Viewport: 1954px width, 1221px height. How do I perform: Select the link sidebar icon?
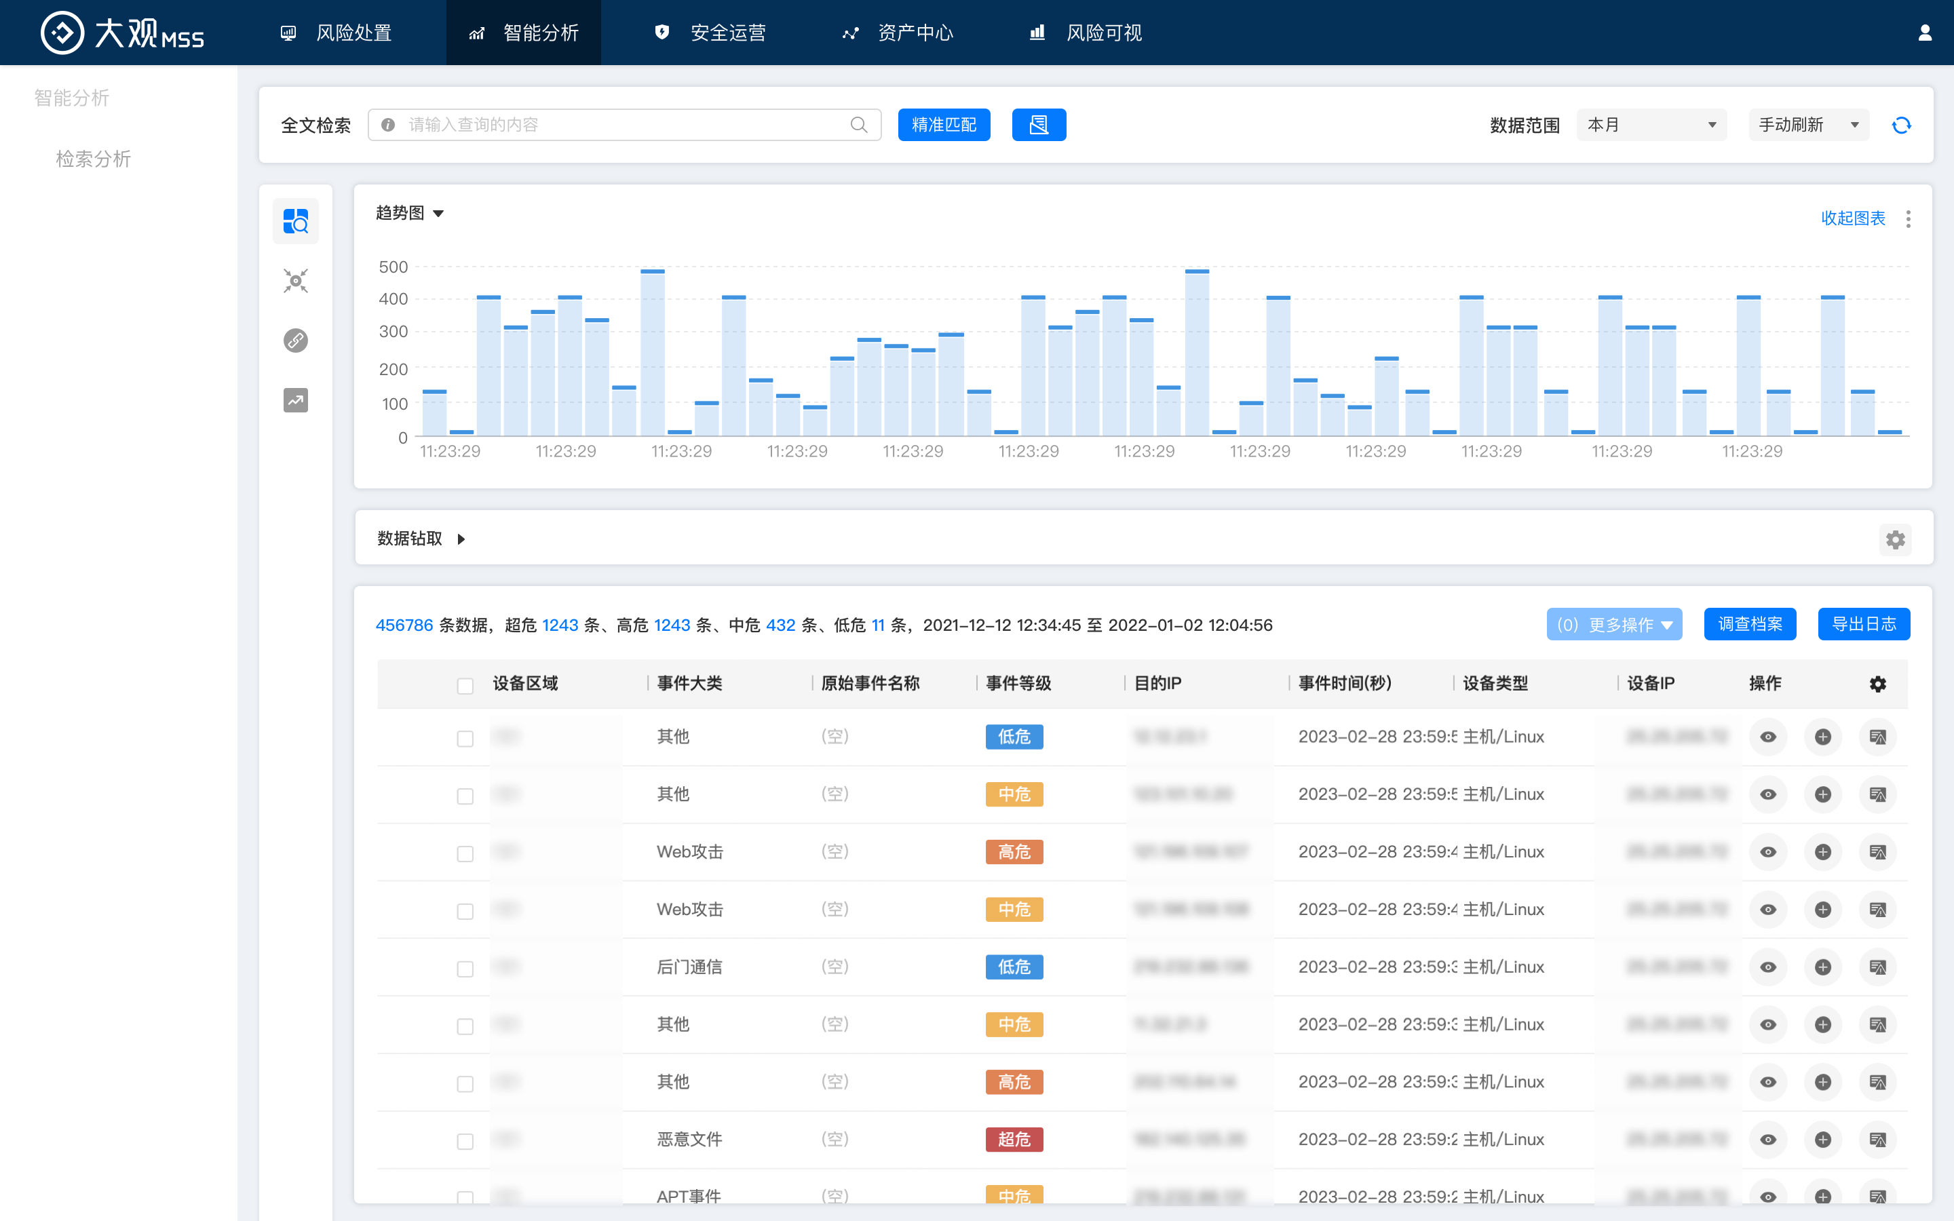(296, 341)
